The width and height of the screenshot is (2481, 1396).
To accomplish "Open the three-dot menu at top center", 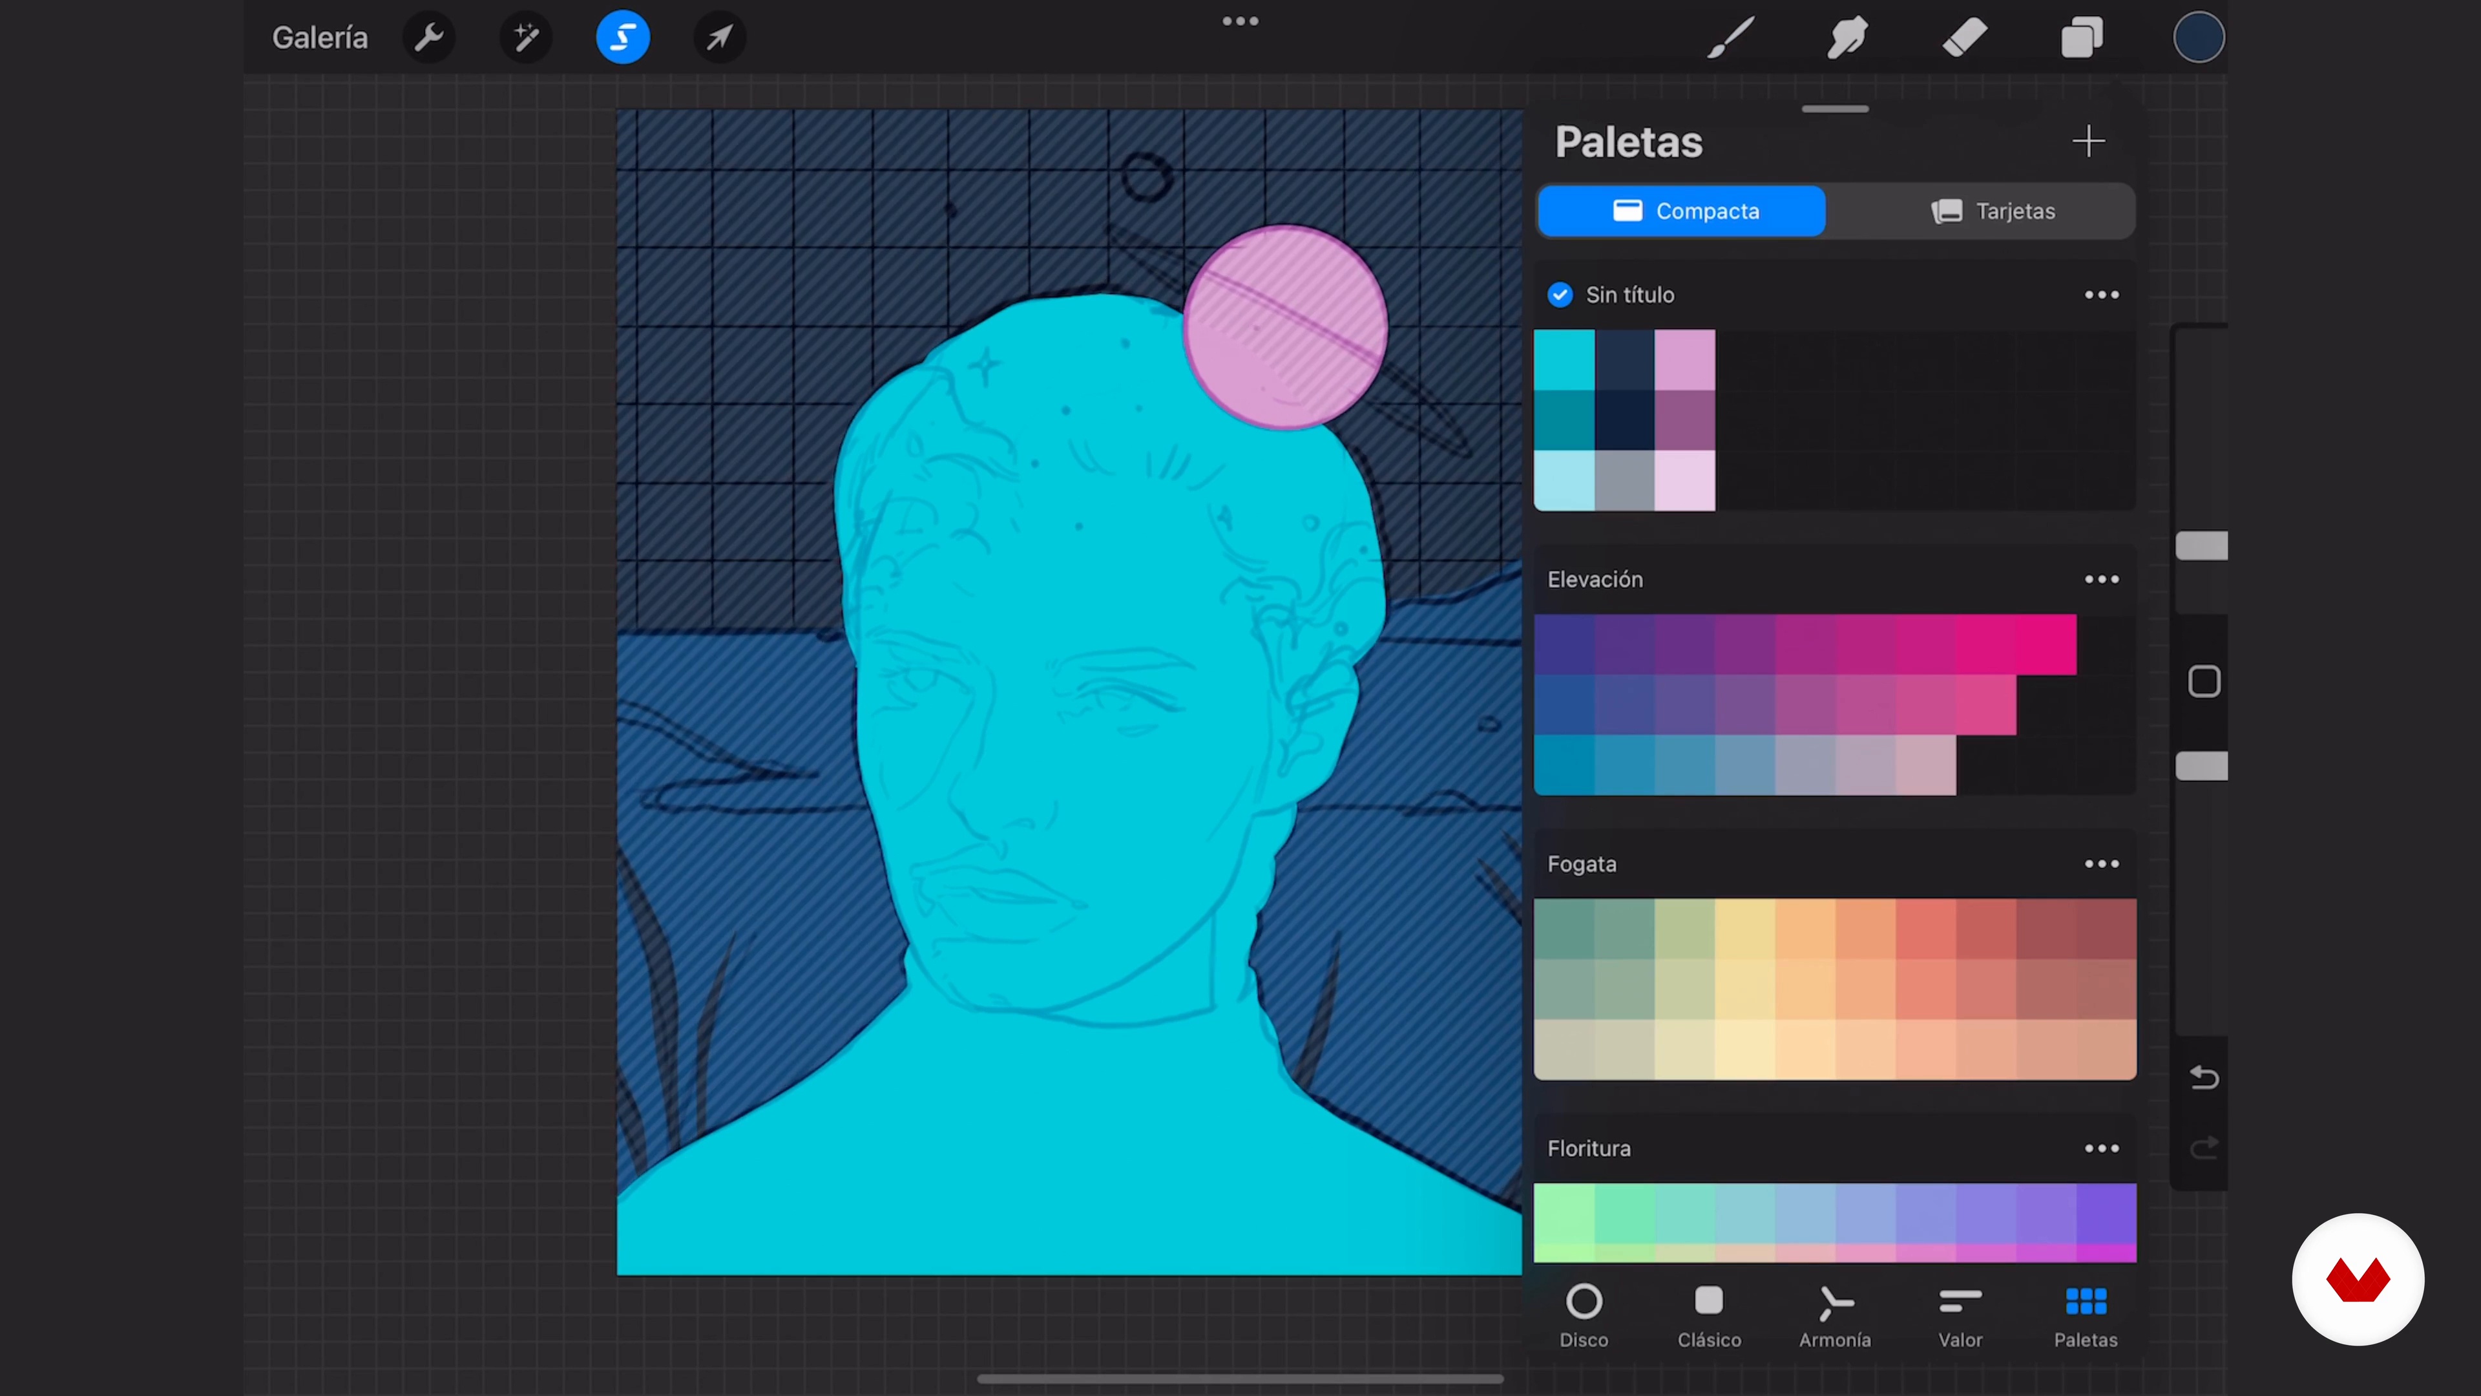I will pyautogui.click(x=1240, y=21).
